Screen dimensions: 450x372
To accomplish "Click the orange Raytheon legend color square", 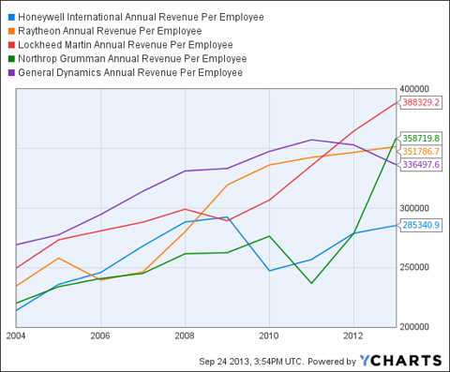I will tap(11, 31).
